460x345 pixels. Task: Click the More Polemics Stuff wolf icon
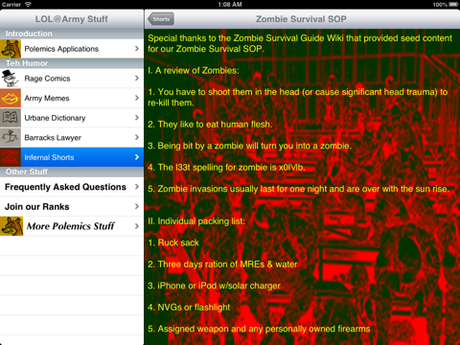11,226
